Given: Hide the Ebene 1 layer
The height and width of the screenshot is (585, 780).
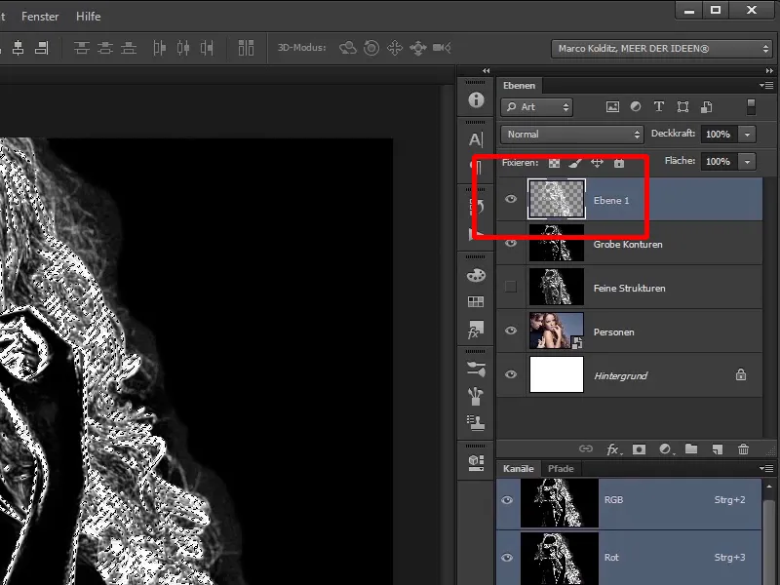Looking at the screenshot, I should pos(511,200).
